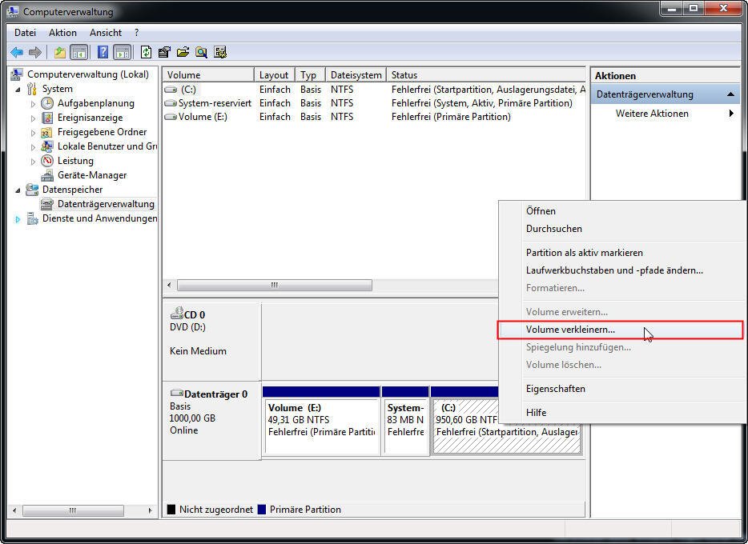This screenshot has height=544, width=748.
Task: Click Weitere Aktionen in Aktionen pane
Action: [x=652, y=114]
